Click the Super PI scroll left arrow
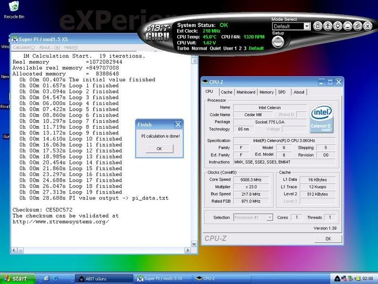The image size is (378, 284). point(14,250)
